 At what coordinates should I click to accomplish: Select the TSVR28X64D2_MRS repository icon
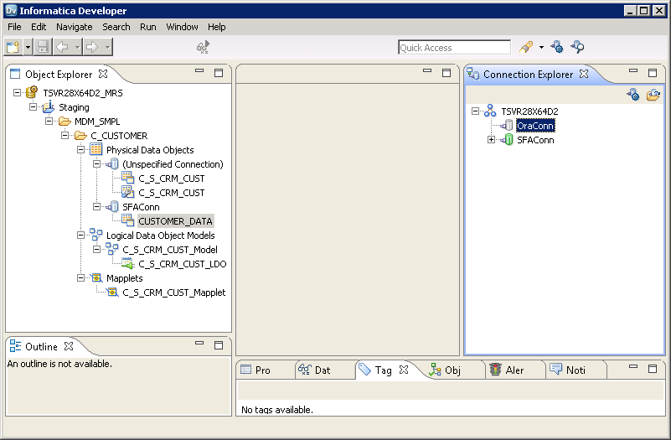32,92
